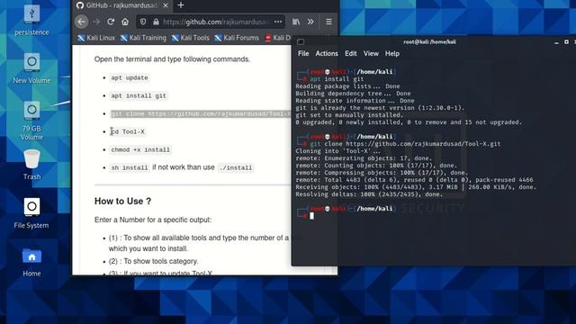Open the Firefox hamburger menu
Image resolution: width=576 pixels, height=324 pixels.
328,22
